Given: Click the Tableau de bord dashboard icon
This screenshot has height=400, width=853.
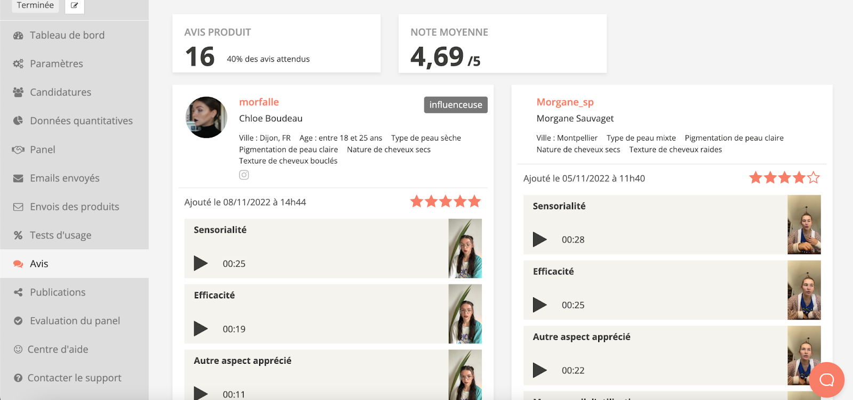Looking at the screenshot, I should point(18,36).
